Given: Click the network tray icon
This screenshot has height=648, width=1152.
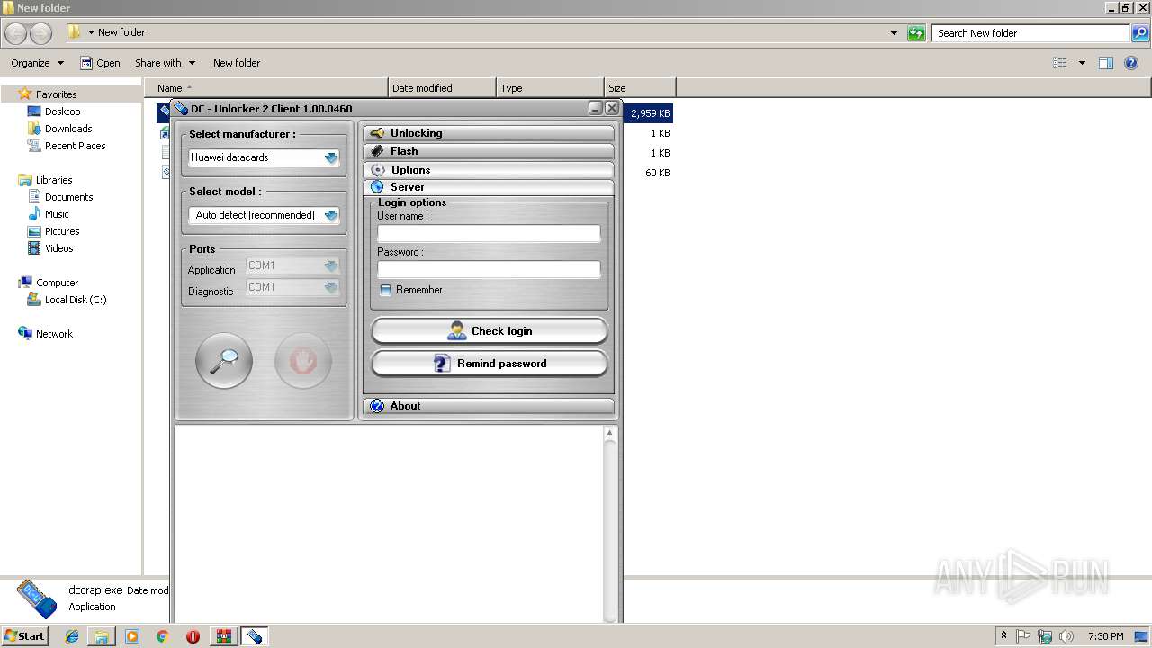Looking at the screenshot, I should [1045, 636].
